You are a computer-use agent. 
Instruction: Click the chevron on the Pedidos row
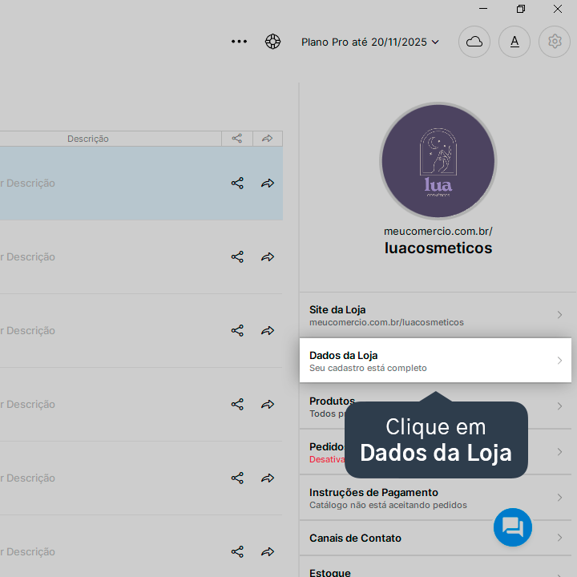click(559, 452)
